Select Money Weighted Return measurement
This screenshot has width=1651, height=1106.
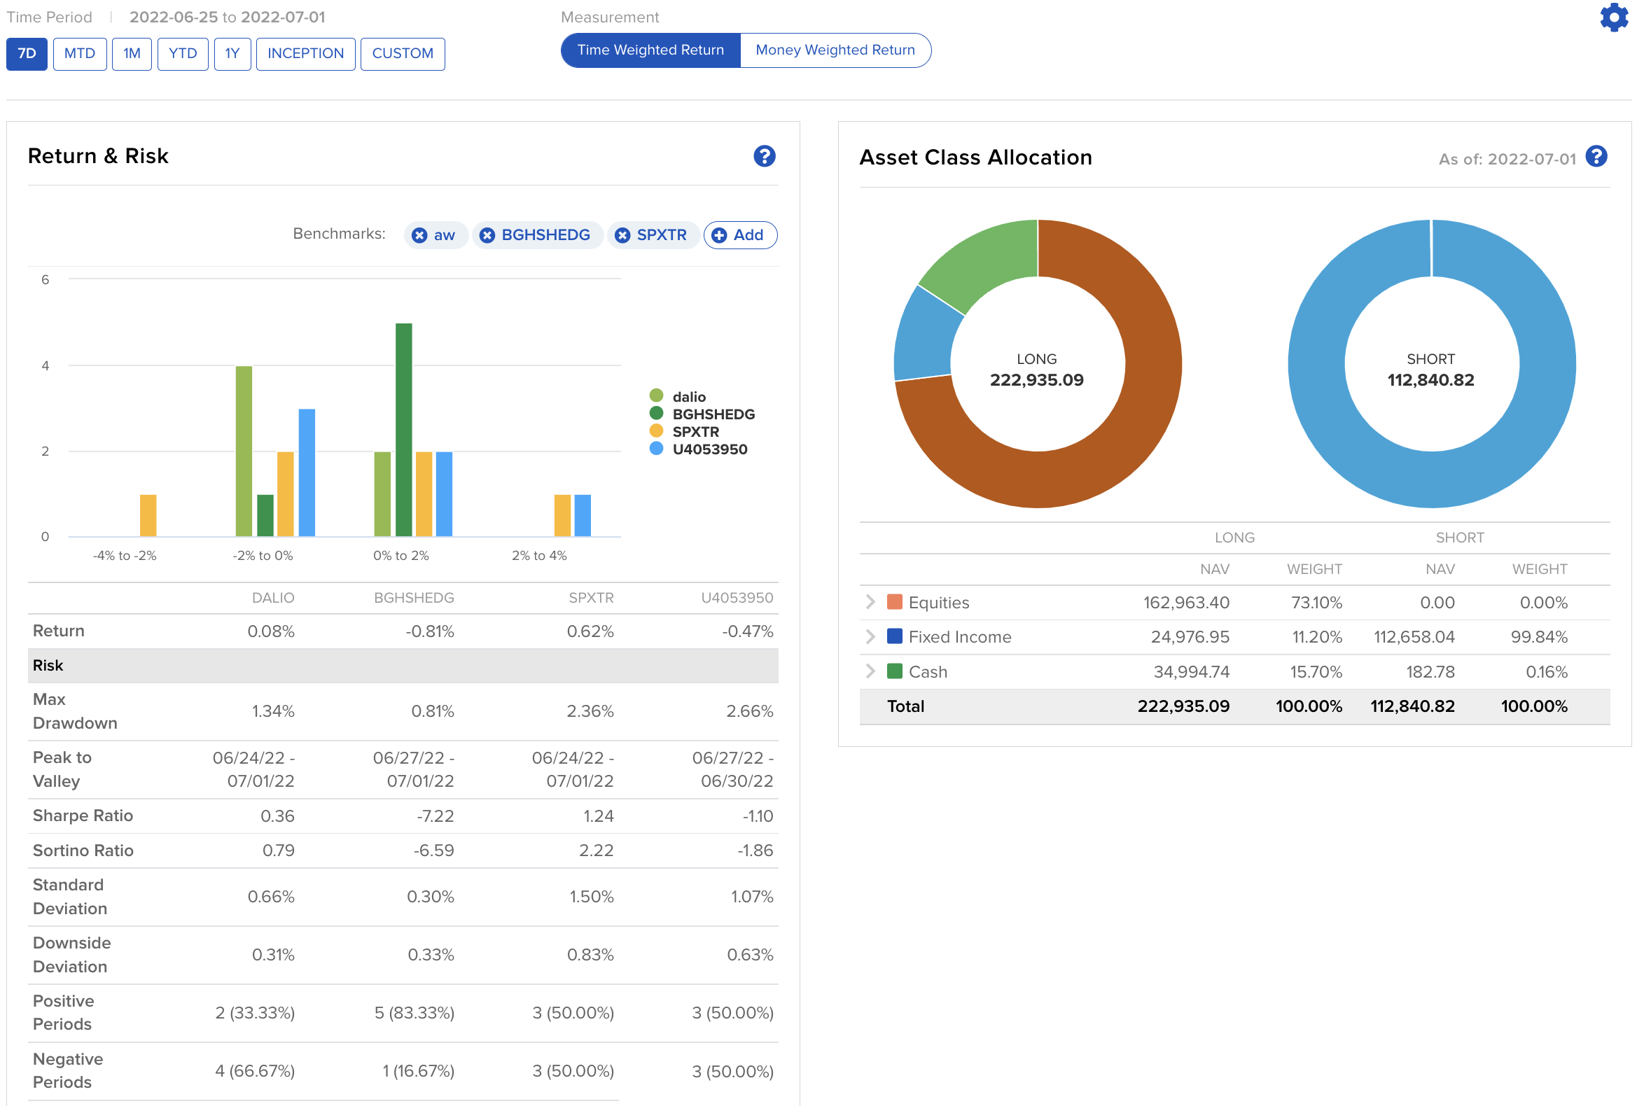835,50
